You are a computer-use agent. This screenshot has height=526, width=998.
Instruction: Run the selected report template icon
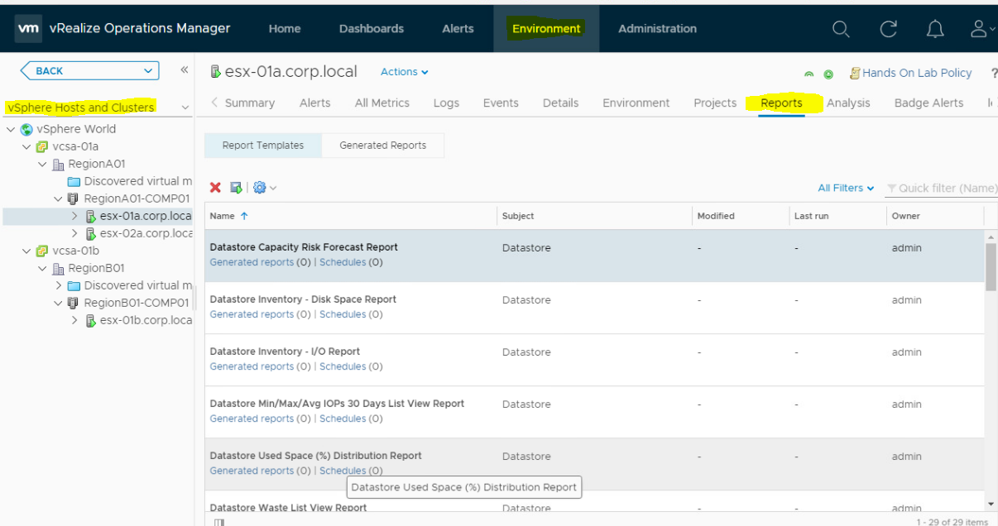click(236, 188)
